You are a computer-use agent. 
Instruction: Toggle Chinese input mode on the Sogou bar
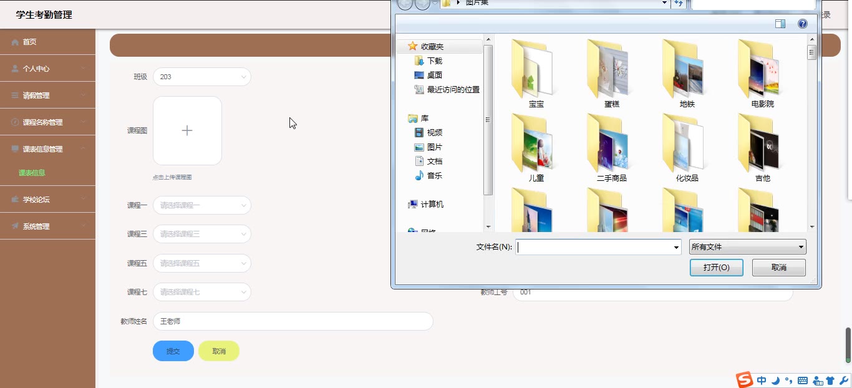click(x=762, y=381)
